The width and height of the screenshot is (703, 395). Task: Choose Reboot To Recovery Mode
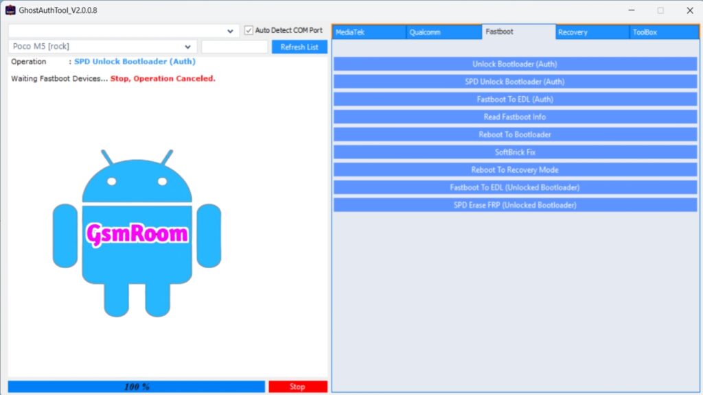(x=515, y=170)
